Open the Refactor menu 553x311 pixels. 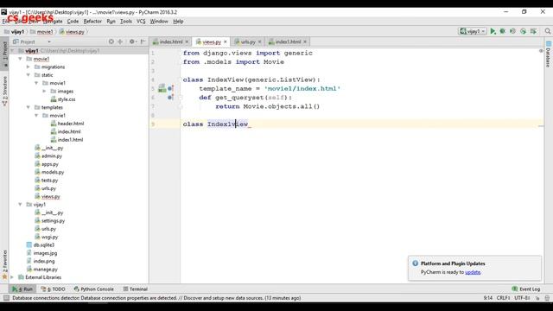92,21
